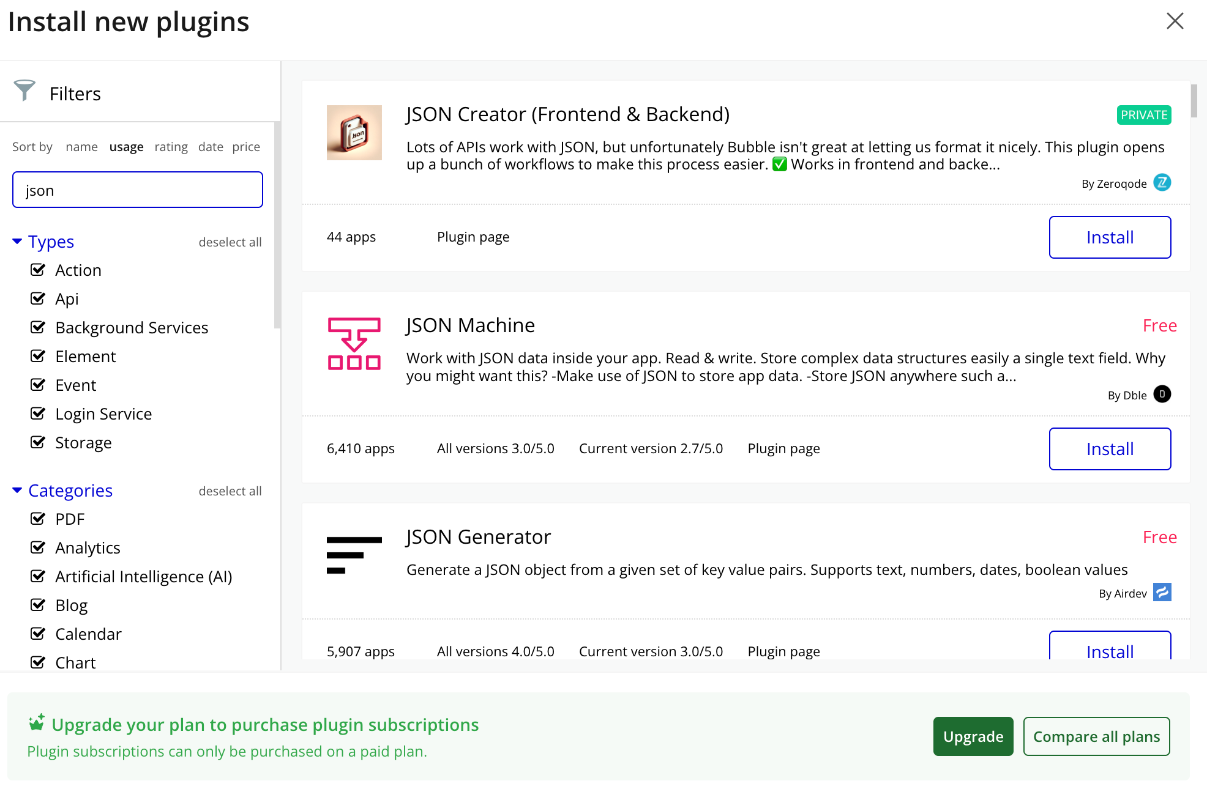Install the JSON Machine plugin
Image resolution: width=1207 pixels, height=800 pixels.
tap(1110, 449)
